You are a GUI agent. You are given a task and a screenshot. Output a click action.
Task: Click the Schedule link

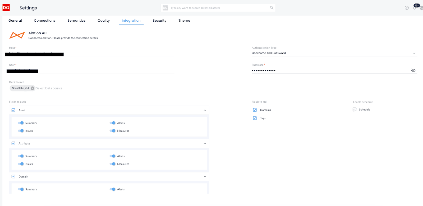pyautogui.click(x=364, y=109)
